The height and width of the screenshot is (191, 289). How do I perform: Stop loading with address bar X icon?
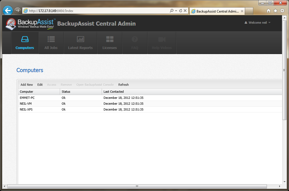[185, 11]
